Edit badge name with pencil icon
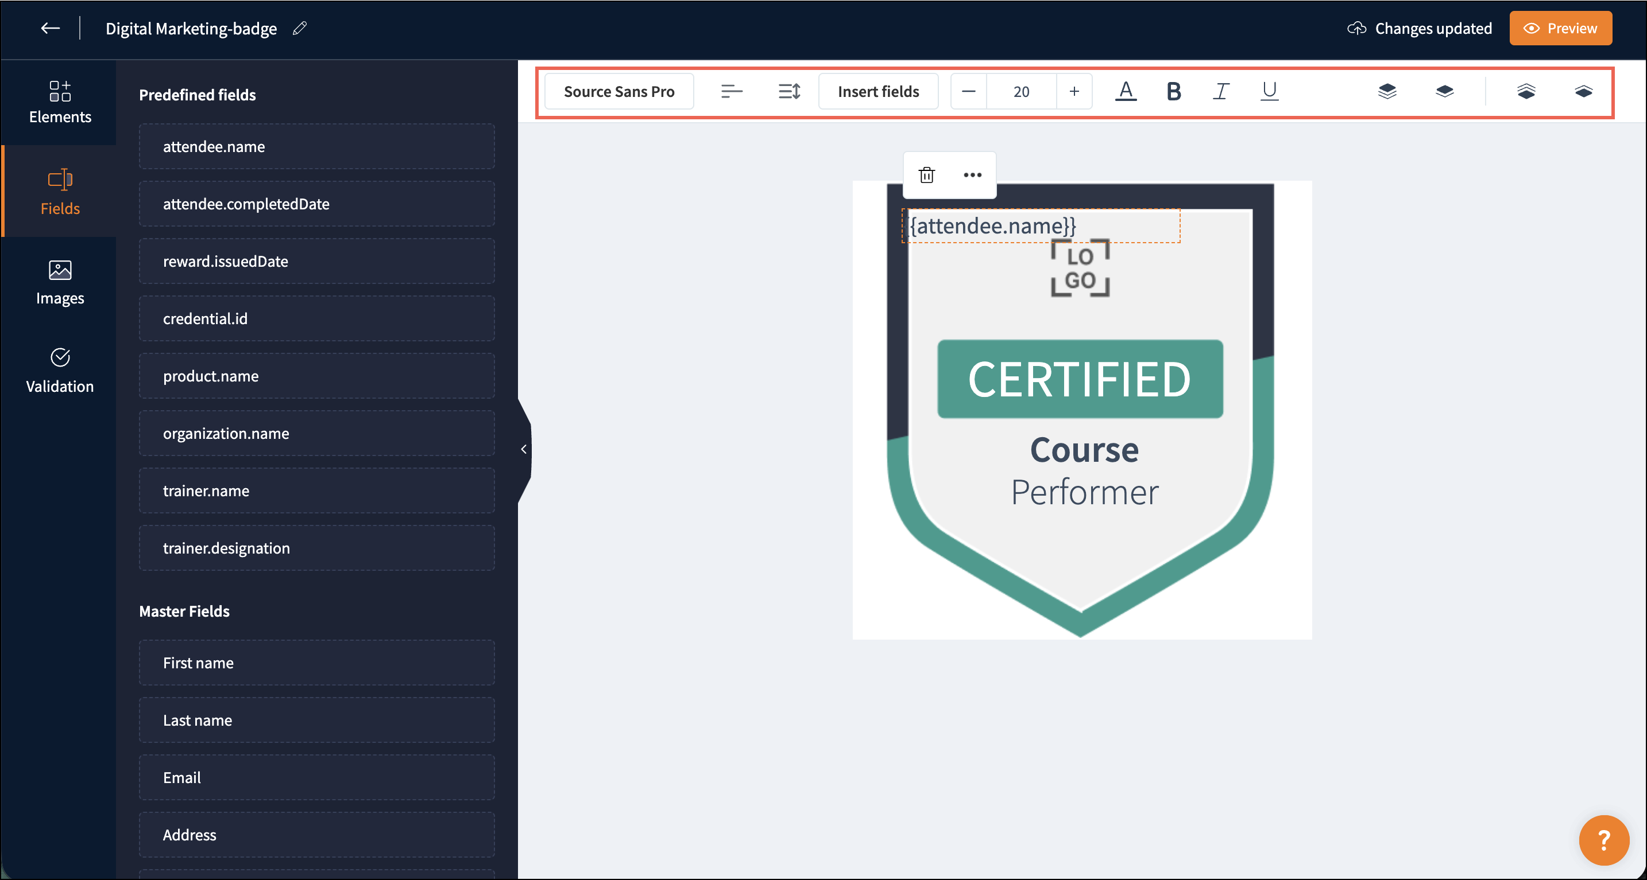Viewport: 1647px width, 880px height. coord(299,28)
